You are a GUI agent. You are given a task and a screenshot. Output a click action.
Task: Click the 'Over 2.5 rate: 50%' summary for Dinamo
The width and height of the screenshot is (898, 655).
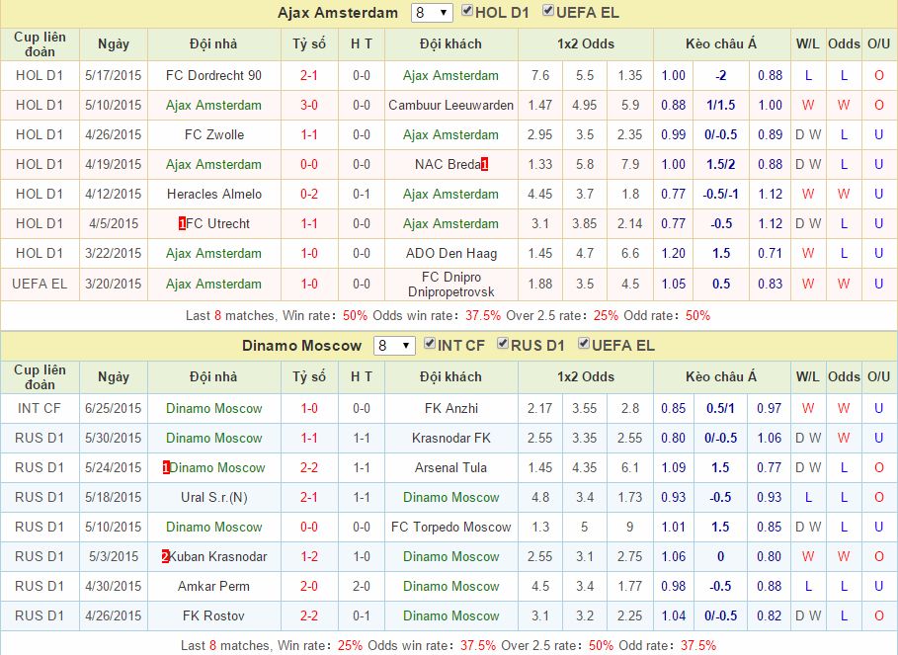point(557,646)
